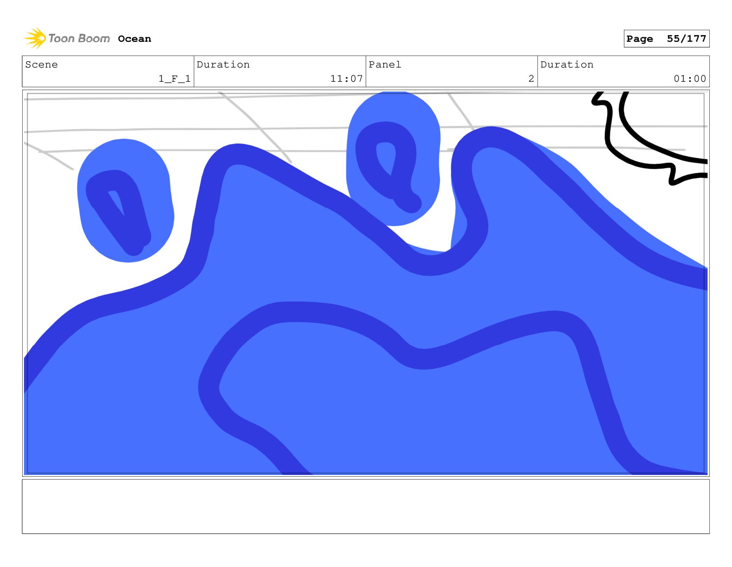This screenshot has height=567, width=732.
Task: Select the scene duration value '11:07'
Action: click(x=346, y=79)
